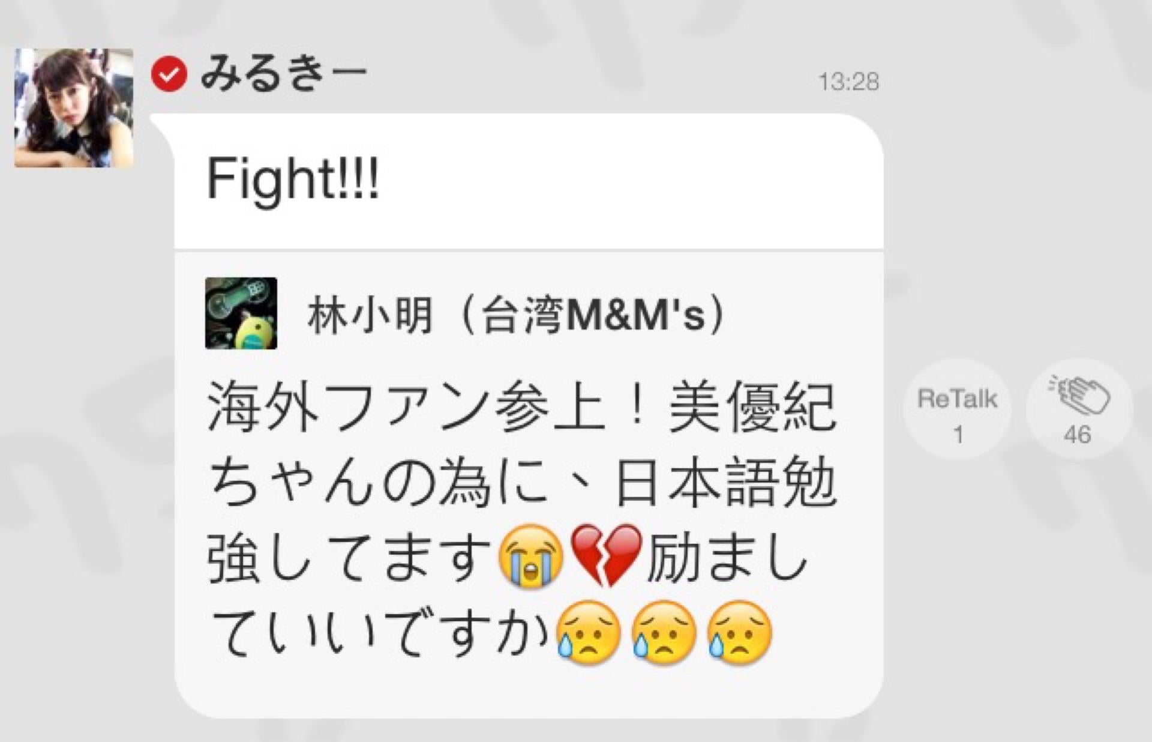1152x742 pixels.
Task: Click the loudly crying face emoji
Action: (x=531, y=556)
